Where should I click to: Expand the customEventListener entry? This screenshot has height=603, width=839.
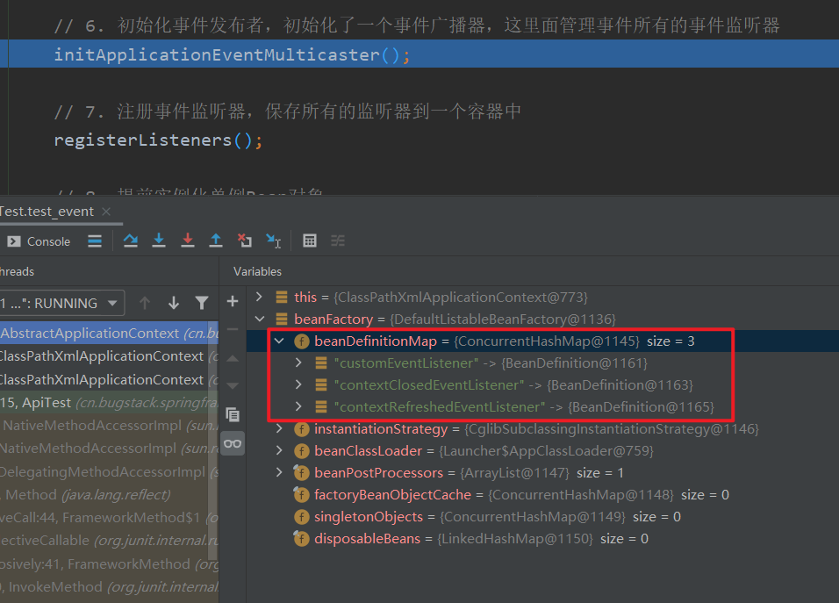click(x=298, y=363)
